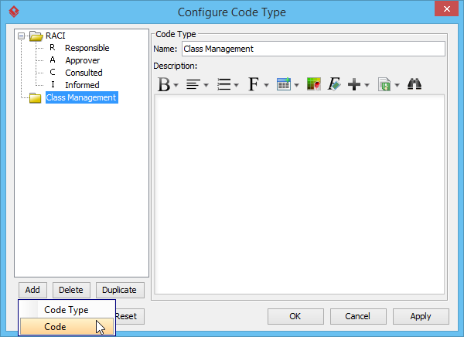Click the Delete button
This screenshot has height=337, width=464.
coord(71,290)
